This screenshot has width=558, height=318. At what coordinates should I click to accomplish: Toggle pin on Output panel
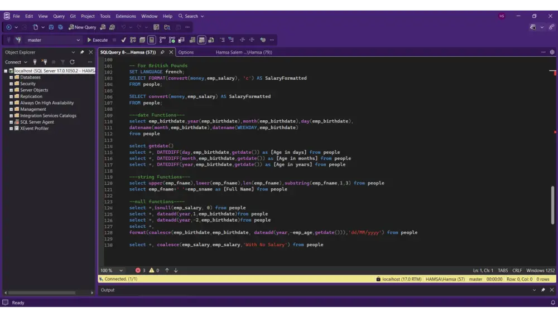[543, 290]
